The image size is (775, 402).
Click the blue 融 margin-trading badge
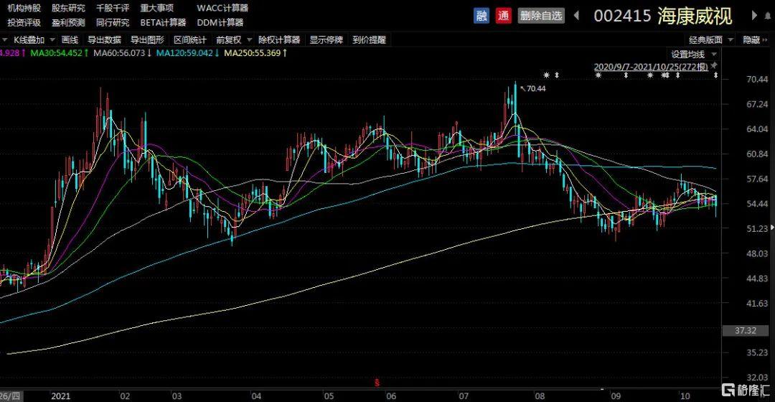coord(482,16)
